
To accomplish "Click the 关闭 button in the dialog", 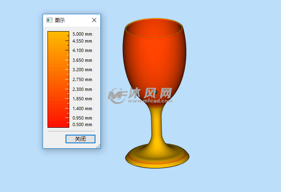I will (x=80, y=139).
